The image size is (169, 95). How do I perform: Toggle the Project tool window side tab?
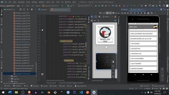pos(1,12)
